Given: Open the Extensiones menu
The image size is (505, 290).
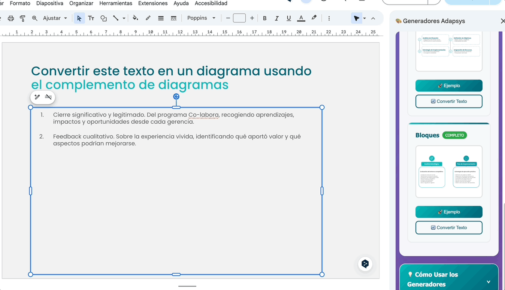Looking at the screenshot, I should tap(153, 3).
